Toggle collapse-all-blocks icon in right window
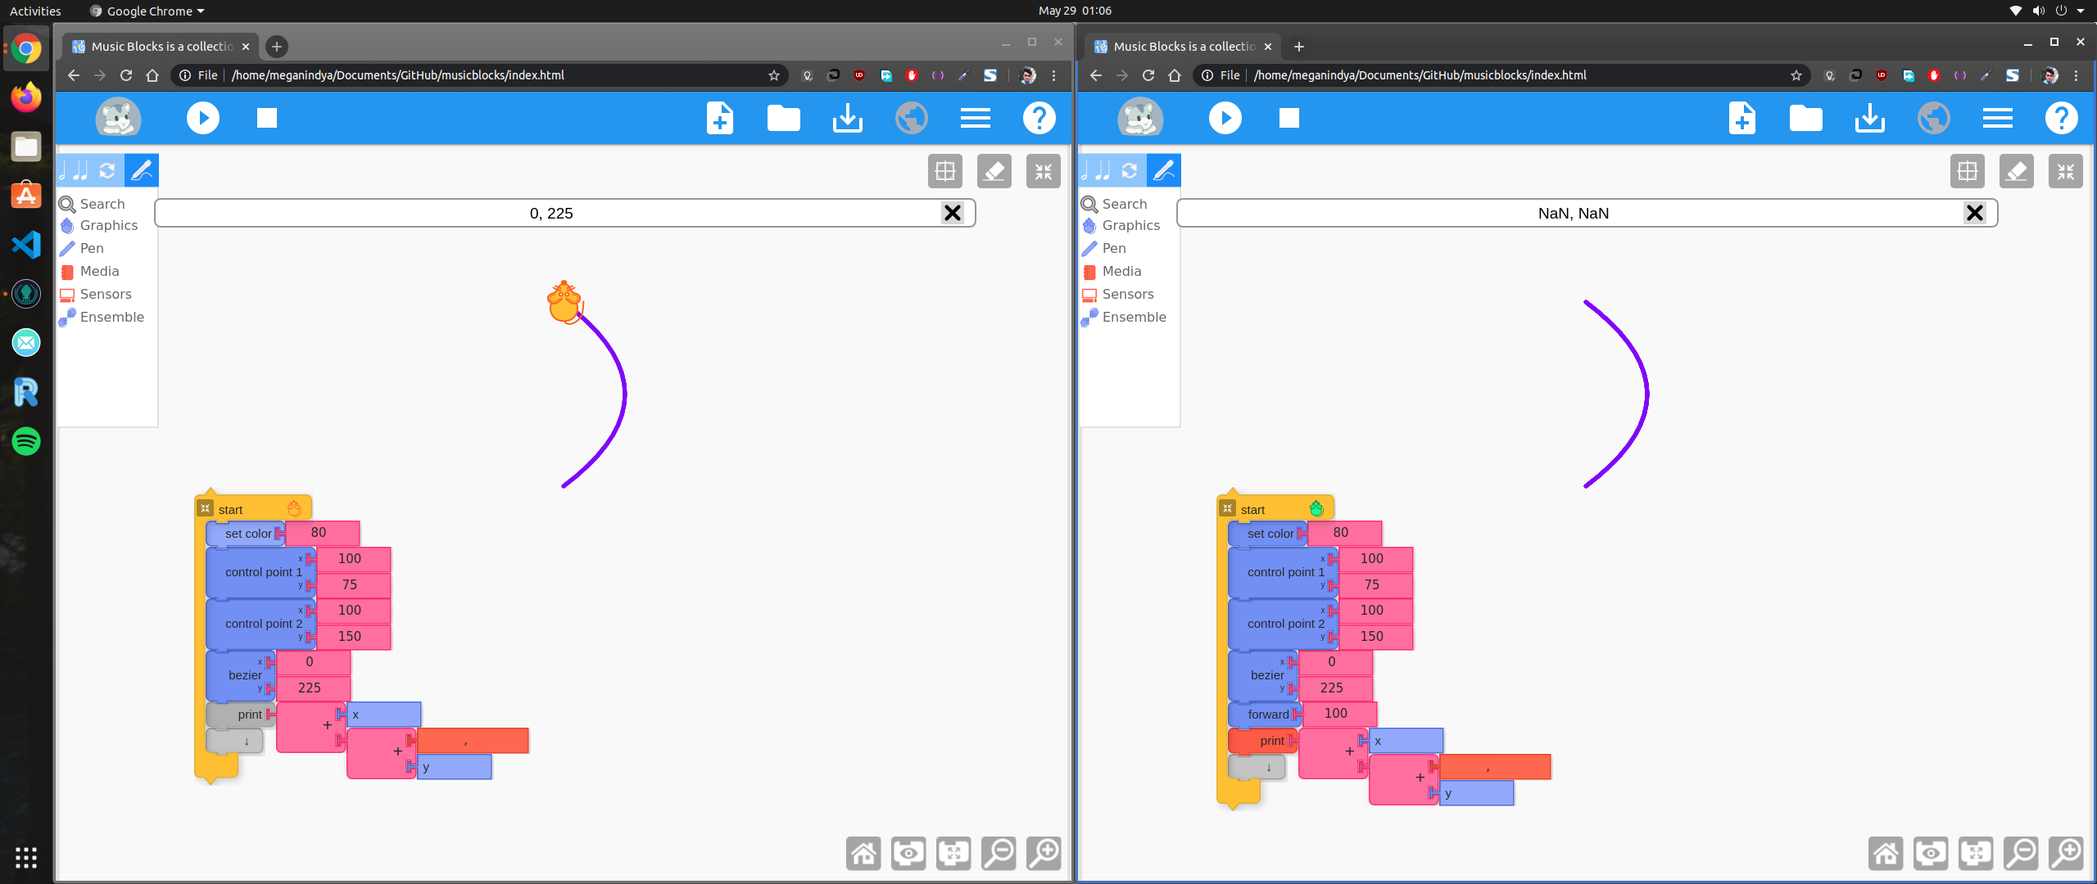 tap(1976, 854)
